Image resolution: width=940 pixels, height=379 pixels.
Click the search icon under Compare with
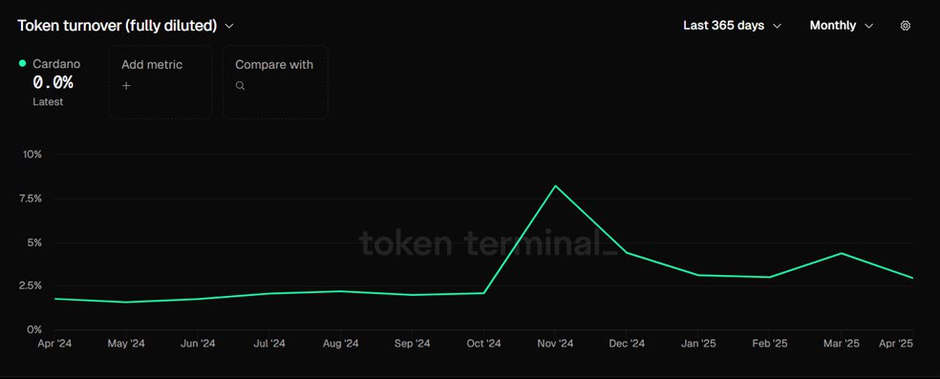point(240,86)
